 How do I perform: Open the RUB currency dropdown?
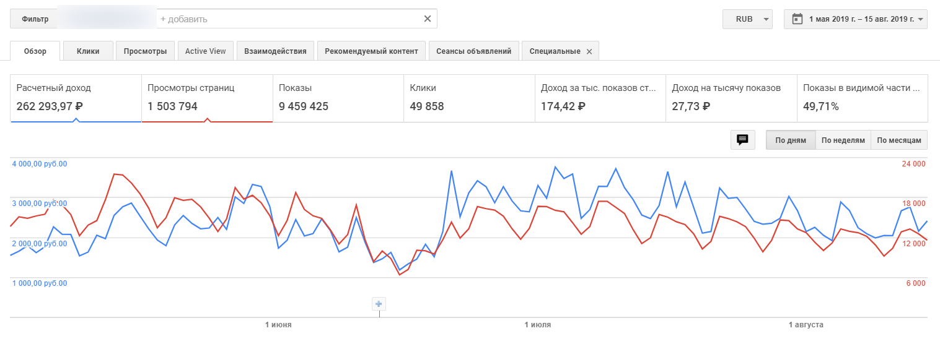coord(747,19)
